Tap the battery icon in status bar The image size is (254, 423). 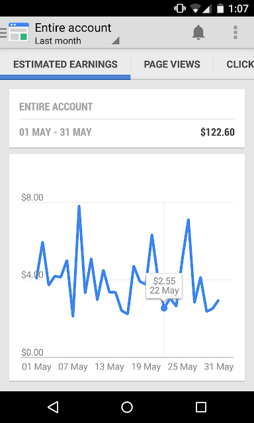(220, 9)
